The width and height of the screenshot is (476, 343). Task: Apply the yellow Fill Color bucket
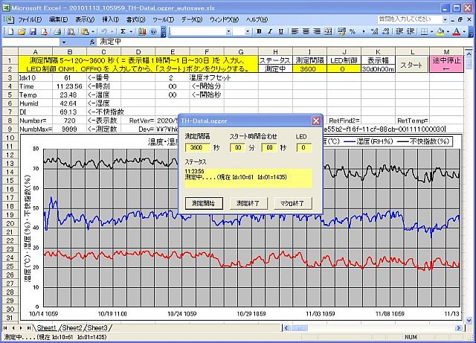click(440, 31)
